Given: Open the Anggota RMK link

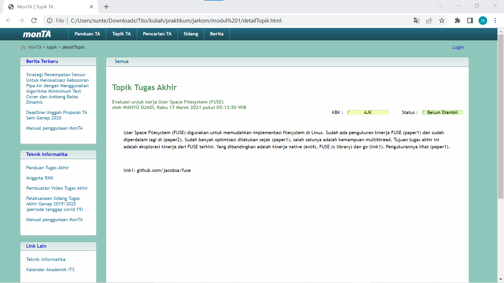Looking at the screenshot, I should click(40, 178).
